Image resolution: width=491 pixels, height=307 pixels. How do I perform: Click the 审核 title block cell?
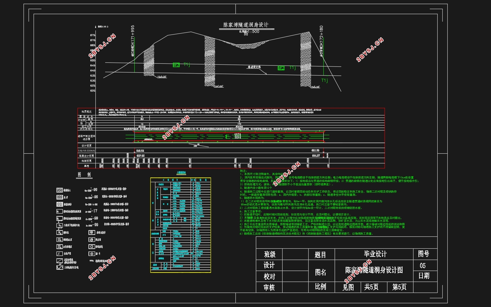pyautogui.click(x=269, y=287)
